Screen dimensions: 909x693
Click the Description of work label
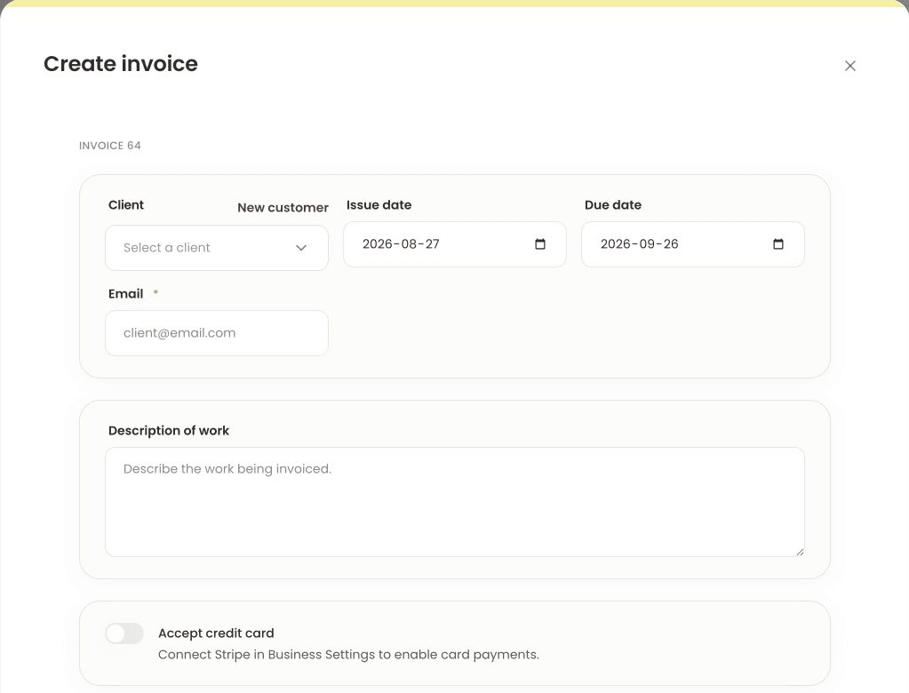(169, 431)
